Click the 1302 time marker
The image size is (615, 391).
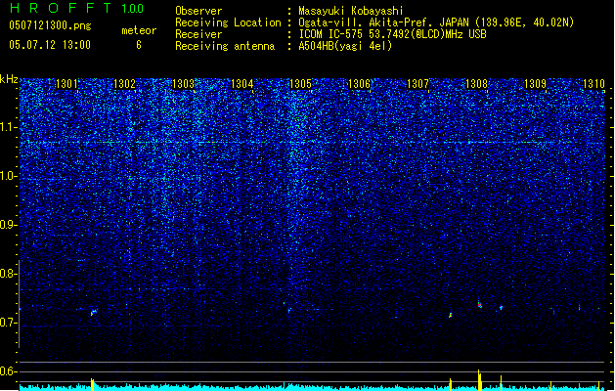[x=124, y=84]
